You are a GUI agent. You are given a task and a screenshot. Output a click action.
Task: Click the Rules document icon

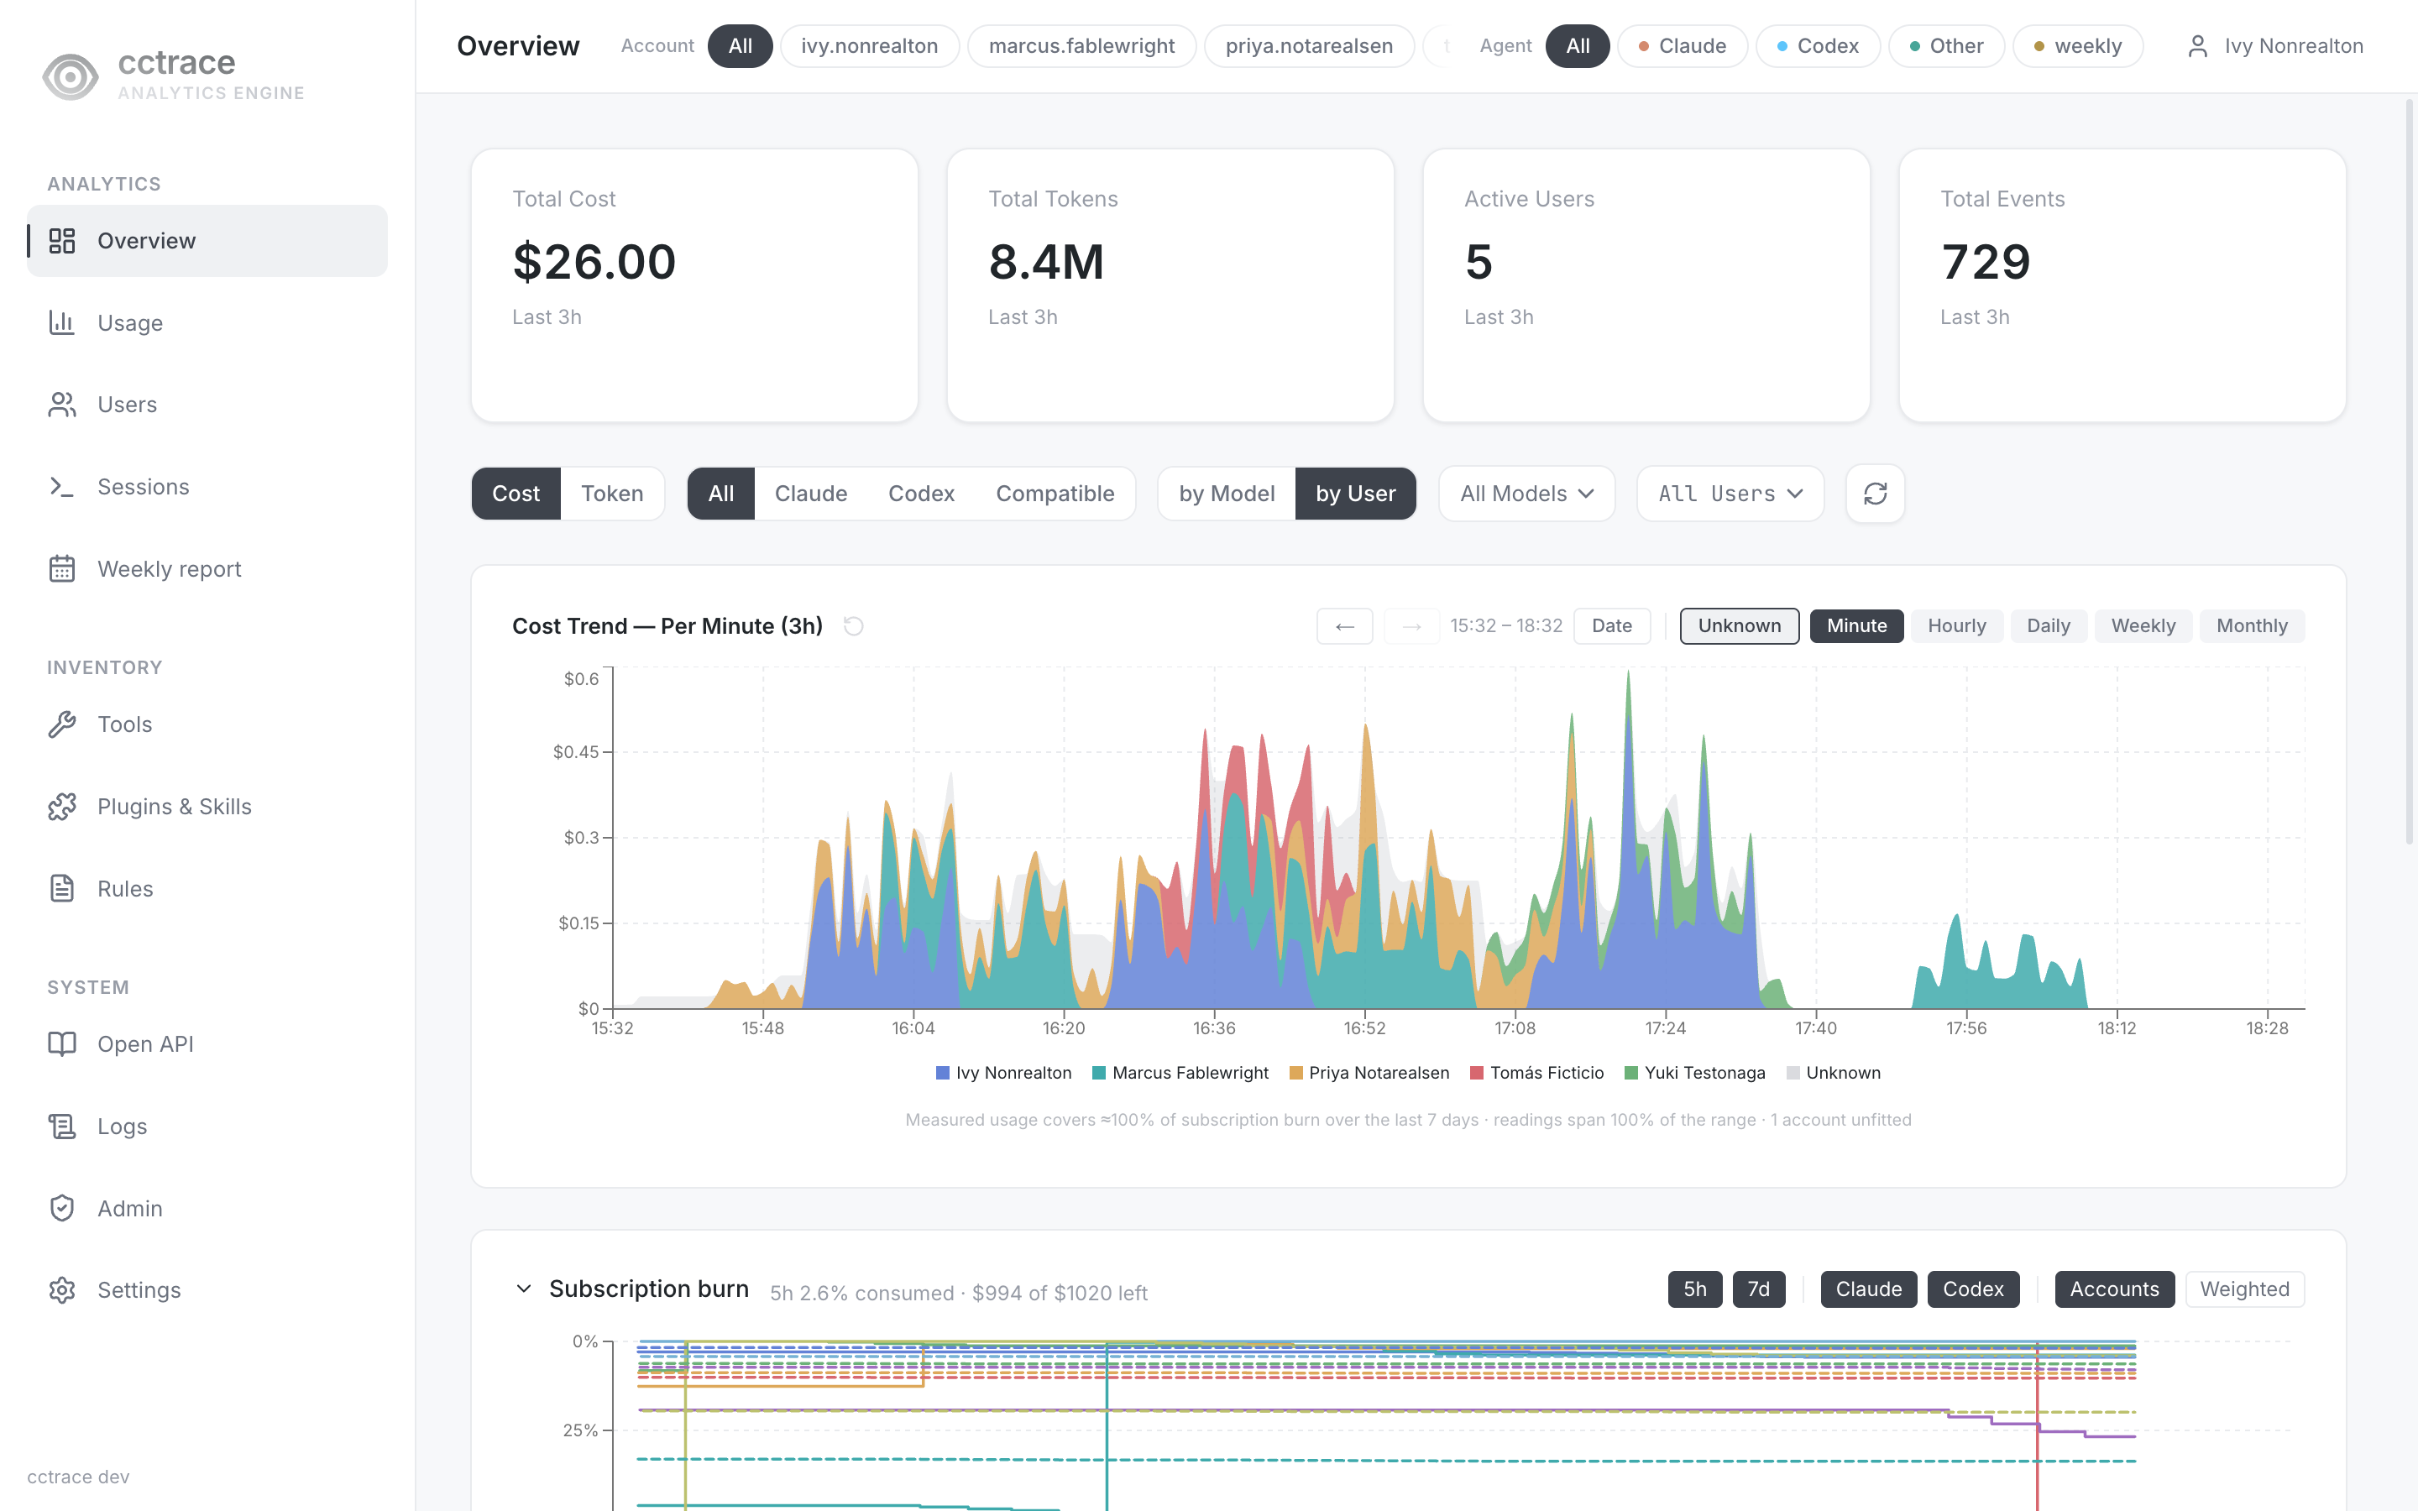62,888
